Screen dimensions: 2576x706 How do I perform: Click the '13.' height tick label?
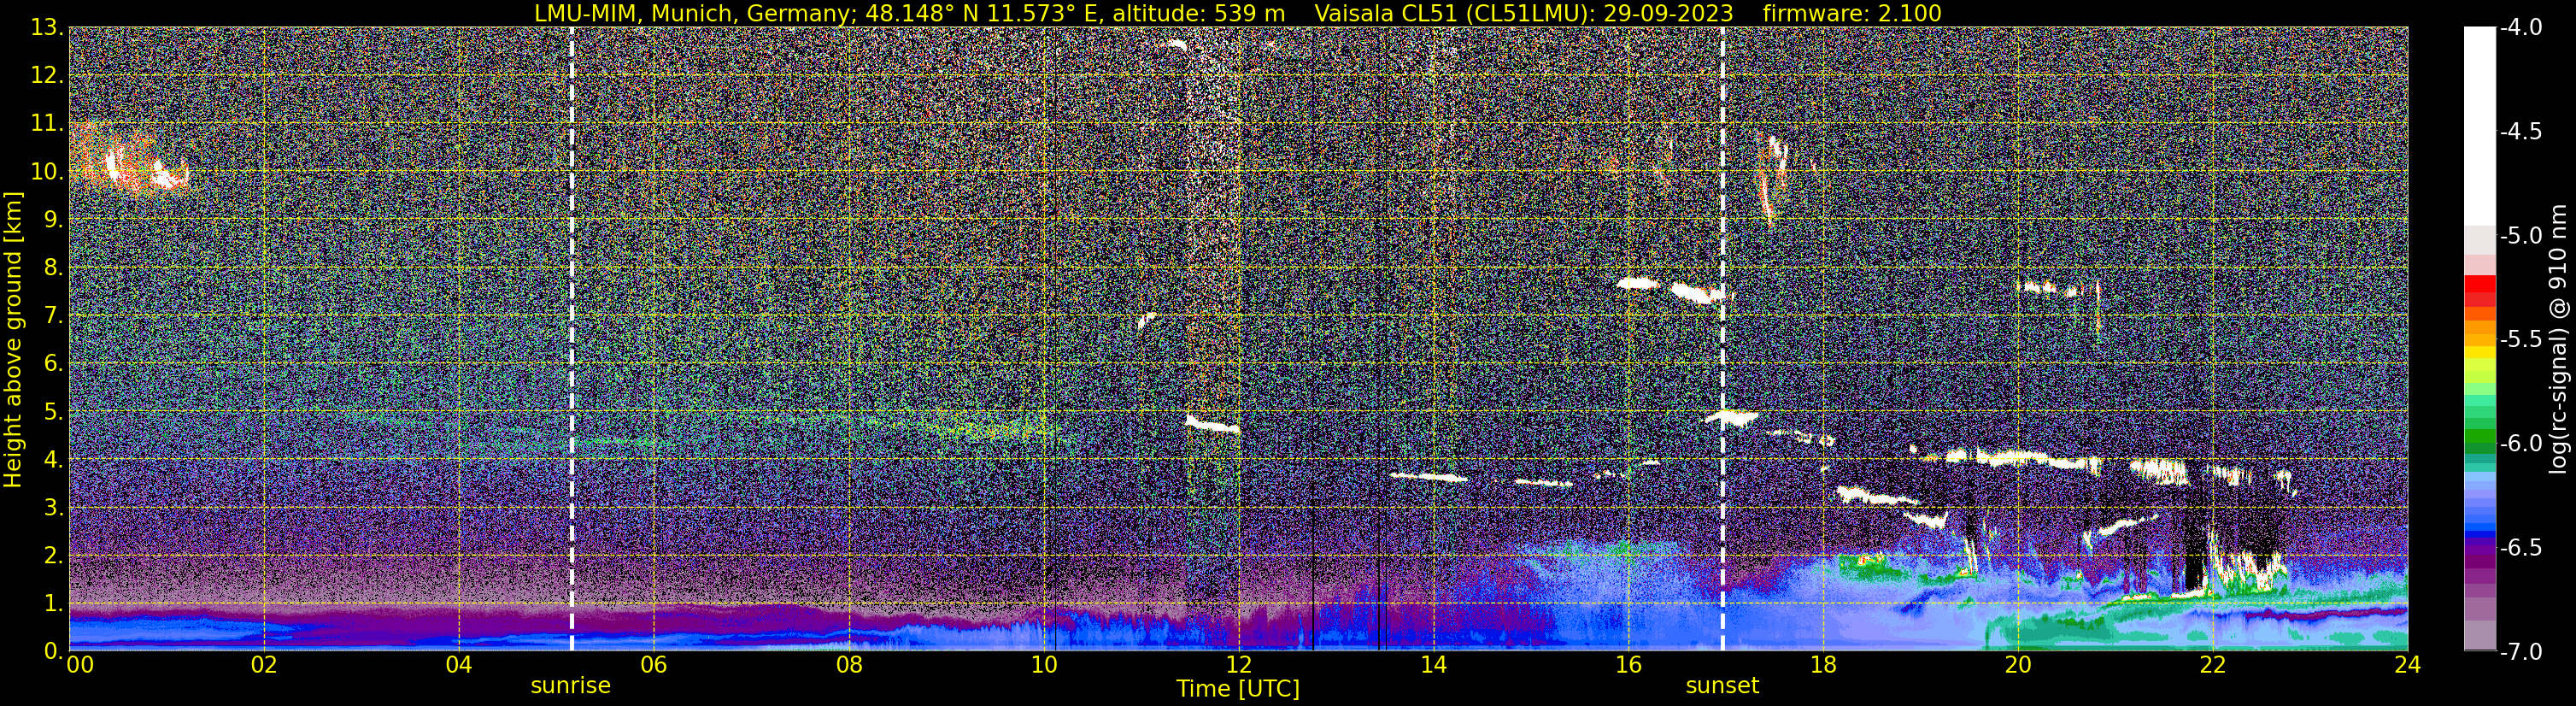pos(47,28)
